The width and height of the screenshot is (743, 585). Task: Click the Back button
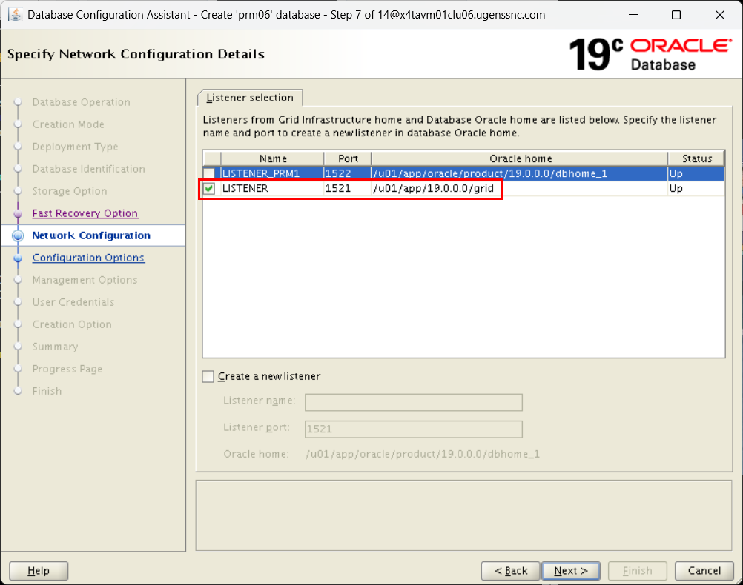[x=511, y=571]
